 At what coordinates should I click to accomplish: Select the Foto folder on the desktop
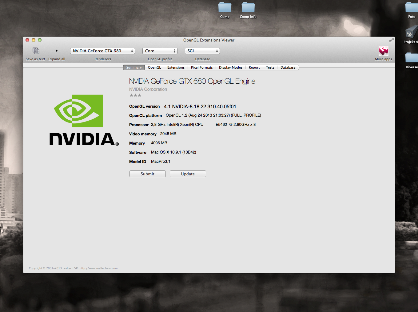(x=412, y=10)
